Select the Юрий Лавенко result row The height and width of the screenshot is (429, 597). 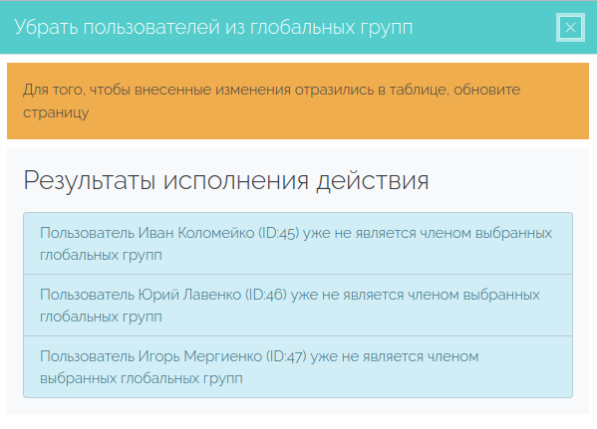coord(298,305)
